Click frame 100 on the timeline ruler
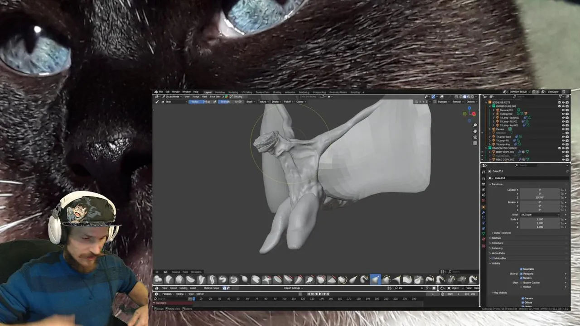The height and width of the screenshot is (326, 580). 285,298
